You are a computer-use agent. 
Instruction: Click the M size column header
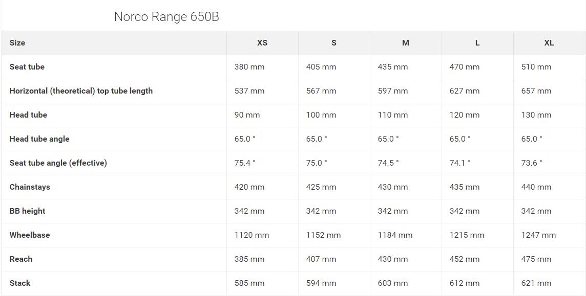(406, 43)
